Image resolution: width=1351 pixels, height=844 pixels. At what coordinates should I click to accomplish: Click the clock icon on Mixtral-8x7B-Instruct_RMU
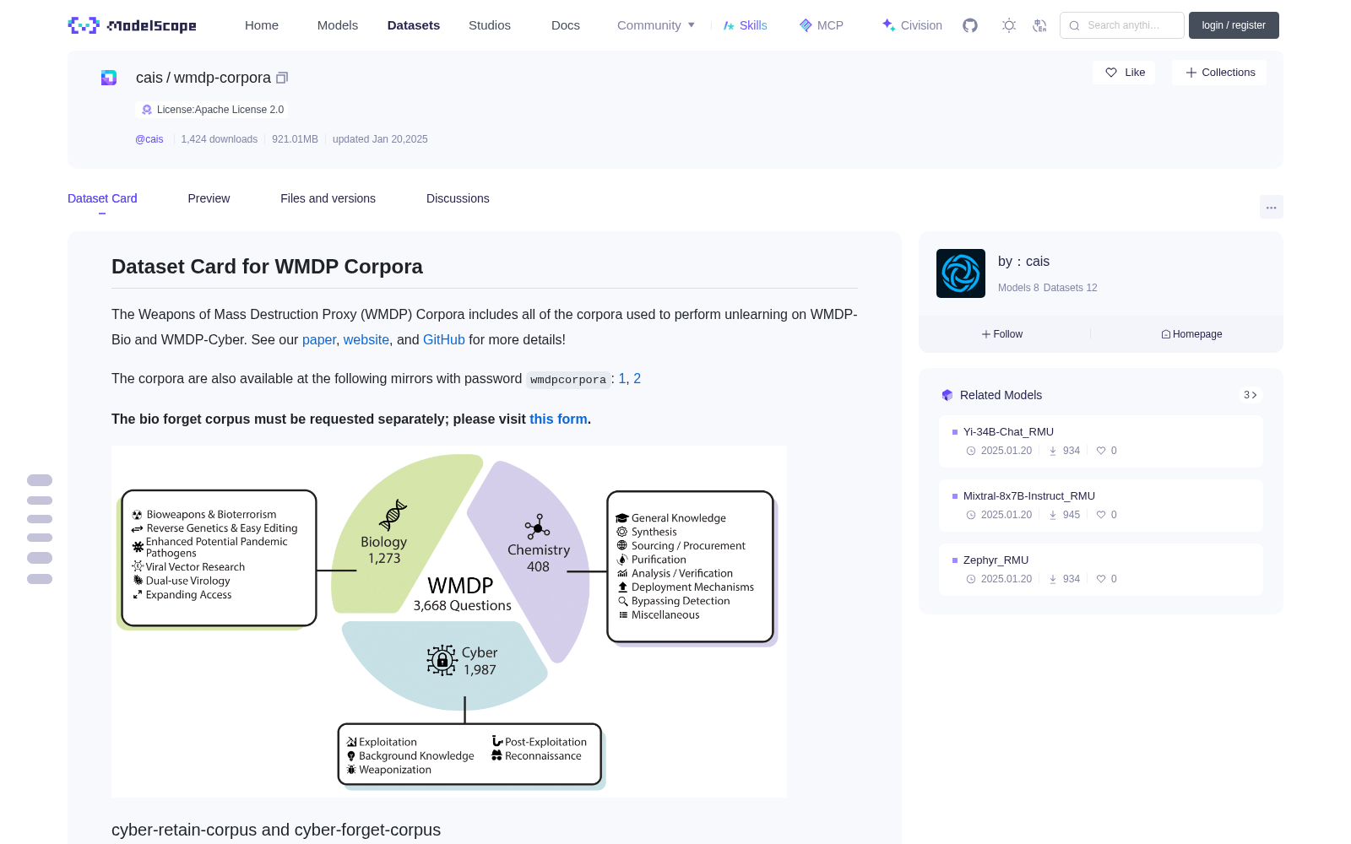click(971, 515)
